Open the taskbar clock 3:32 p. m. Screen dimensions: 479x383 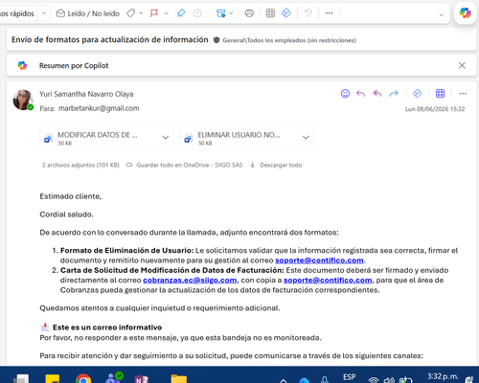pyautogui.click(x=443, y=376)
